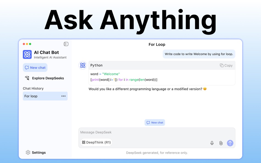
Task: Click the New chat button above message box
Action: tap(155, 123)
